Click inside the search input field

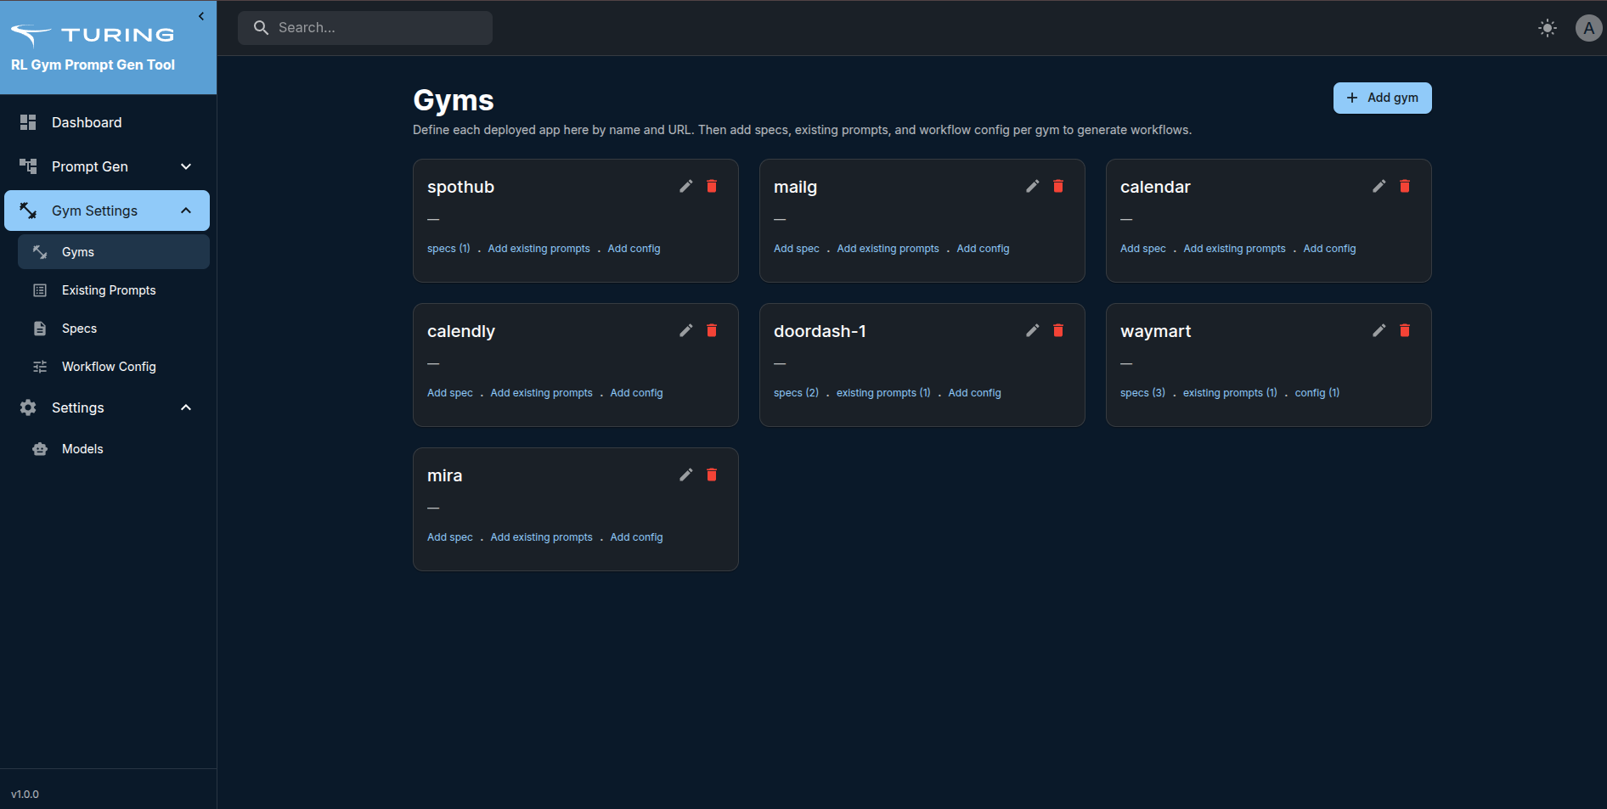click(365, 27)
